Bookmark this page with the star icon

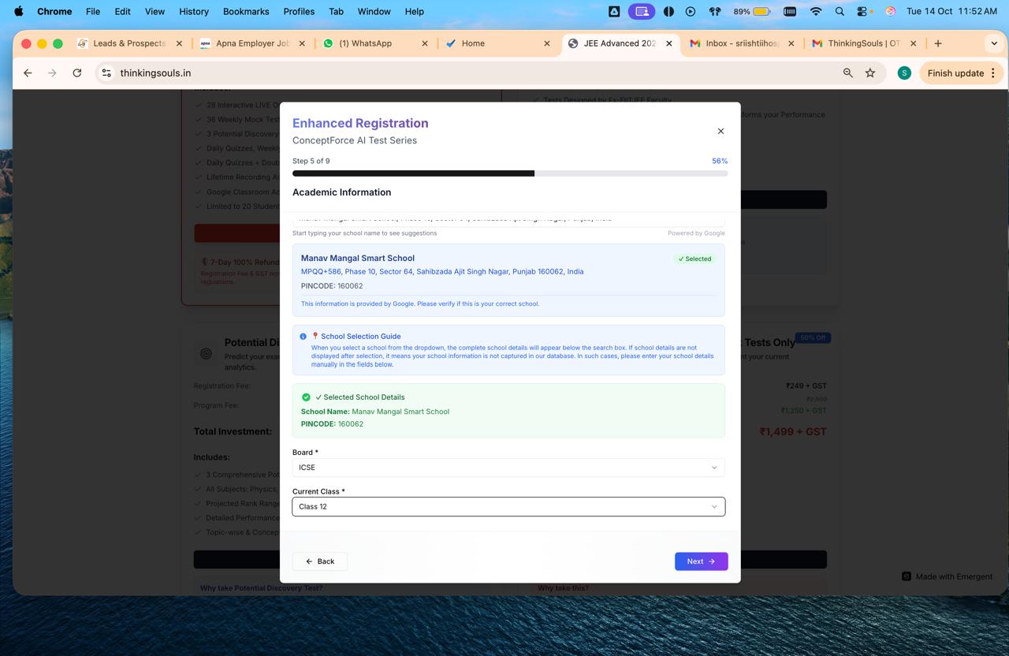tap(870, 73)
